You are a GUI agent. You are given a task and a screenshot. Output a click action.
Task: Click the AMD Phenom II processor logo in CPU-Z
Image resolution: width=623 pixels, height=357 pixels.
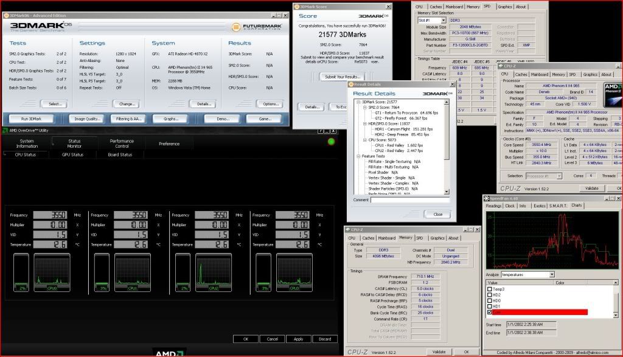[611, 94]
